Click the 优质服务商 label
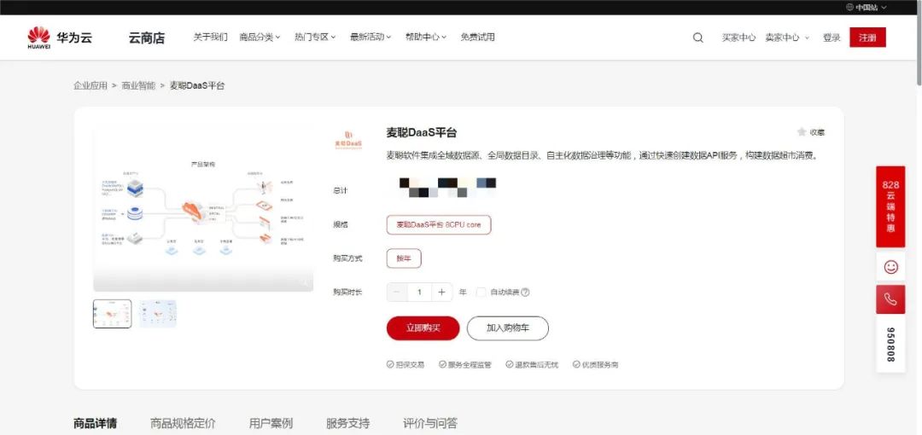Screen dimensions: 922x435 tap(596, 364)
